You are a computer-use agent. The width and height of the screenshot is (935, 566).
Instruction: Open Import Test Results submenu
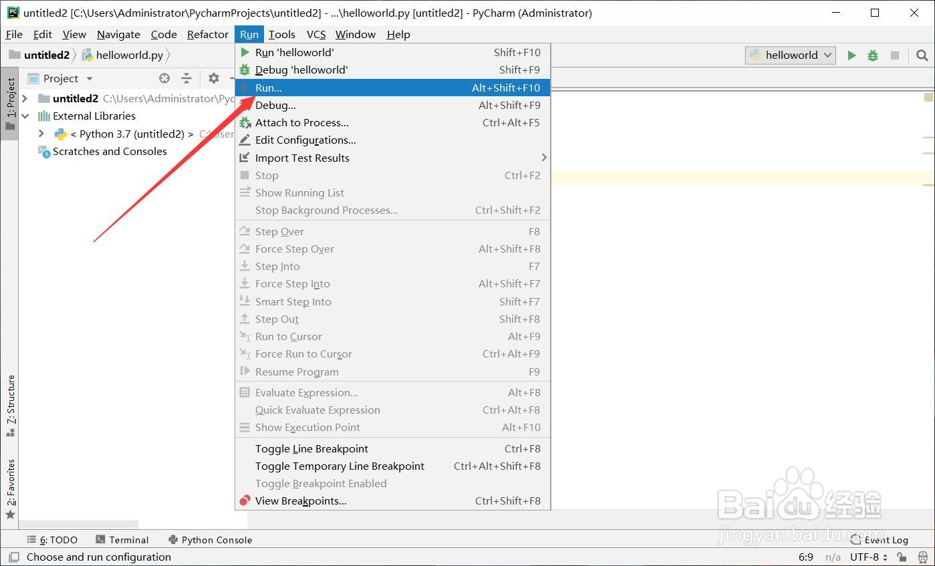click(x=393, y=158)
